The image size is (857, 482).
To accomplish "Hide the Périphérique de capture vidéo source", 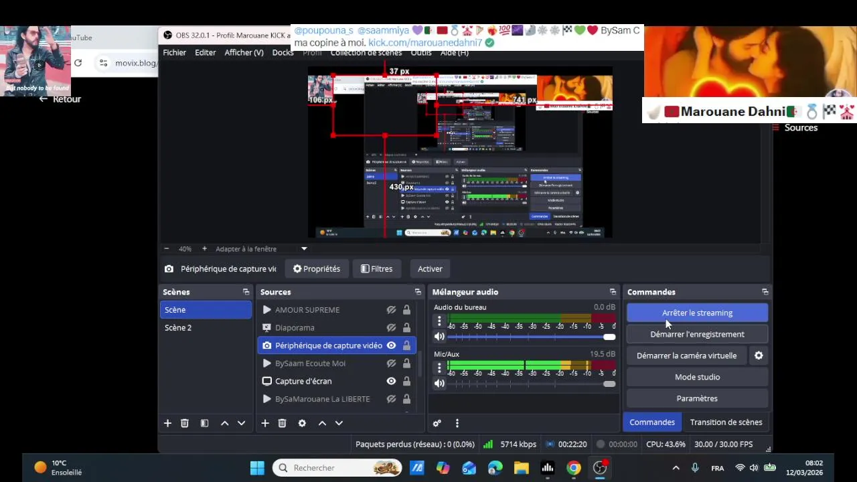I will 391,345.
